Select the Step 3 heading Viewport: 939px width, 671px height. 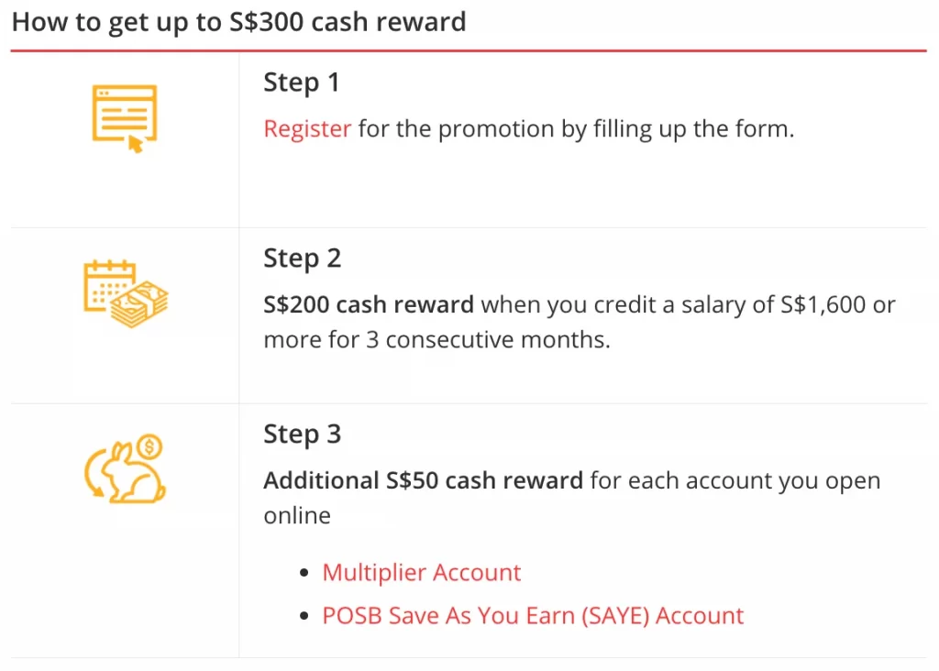(x=303, y=434)
